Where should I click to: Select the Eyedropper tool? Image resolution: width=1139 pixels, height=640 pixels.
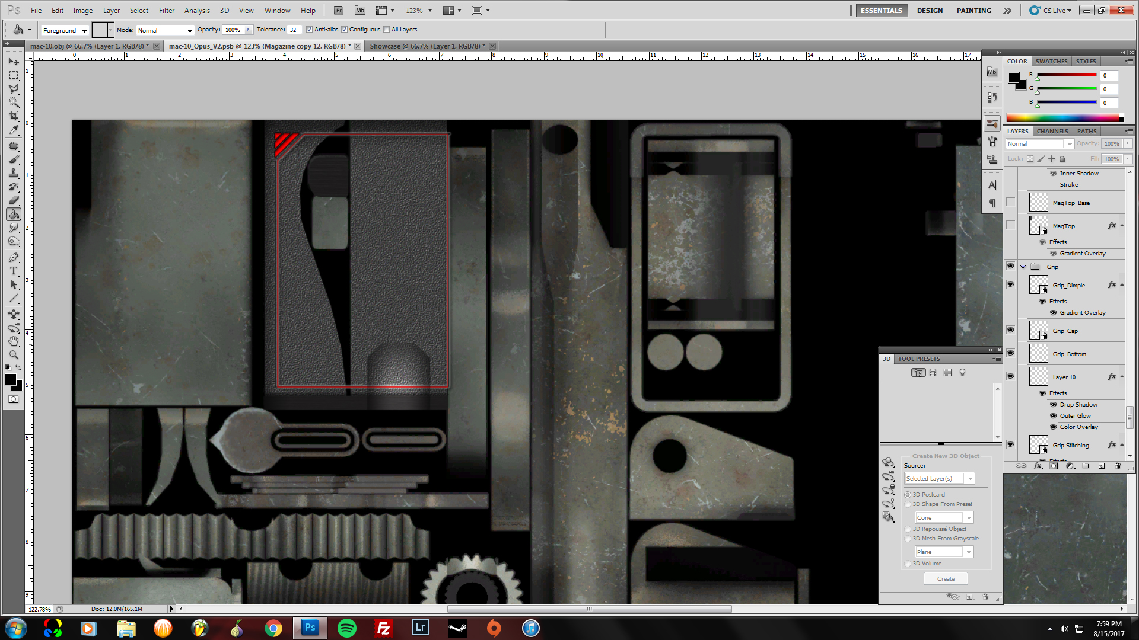click(14, 130)
